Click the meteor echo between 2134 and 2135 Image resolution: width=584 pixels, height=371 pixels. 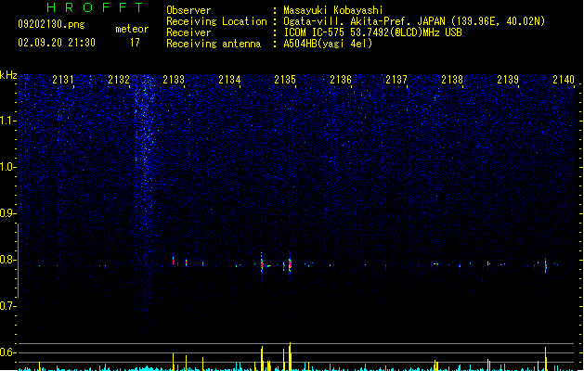tap(262, 263)
